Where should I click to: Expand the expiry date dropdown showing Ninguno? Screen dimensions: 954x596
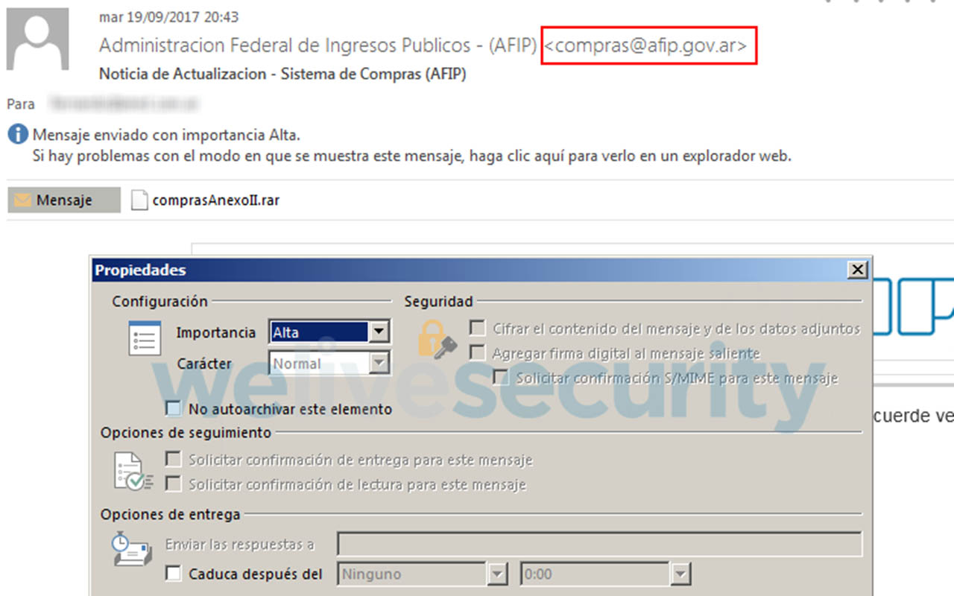tap(497, 574)
